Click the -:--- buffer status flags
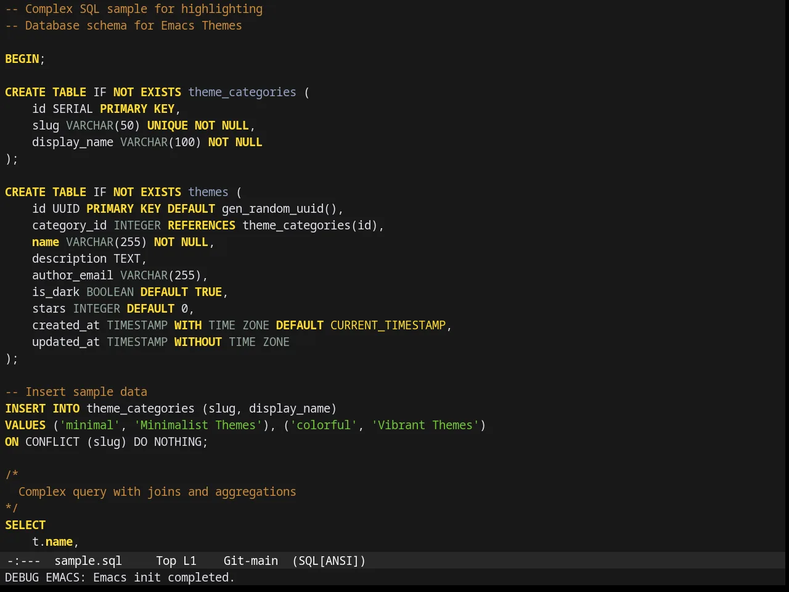 [x=23, y=561]
